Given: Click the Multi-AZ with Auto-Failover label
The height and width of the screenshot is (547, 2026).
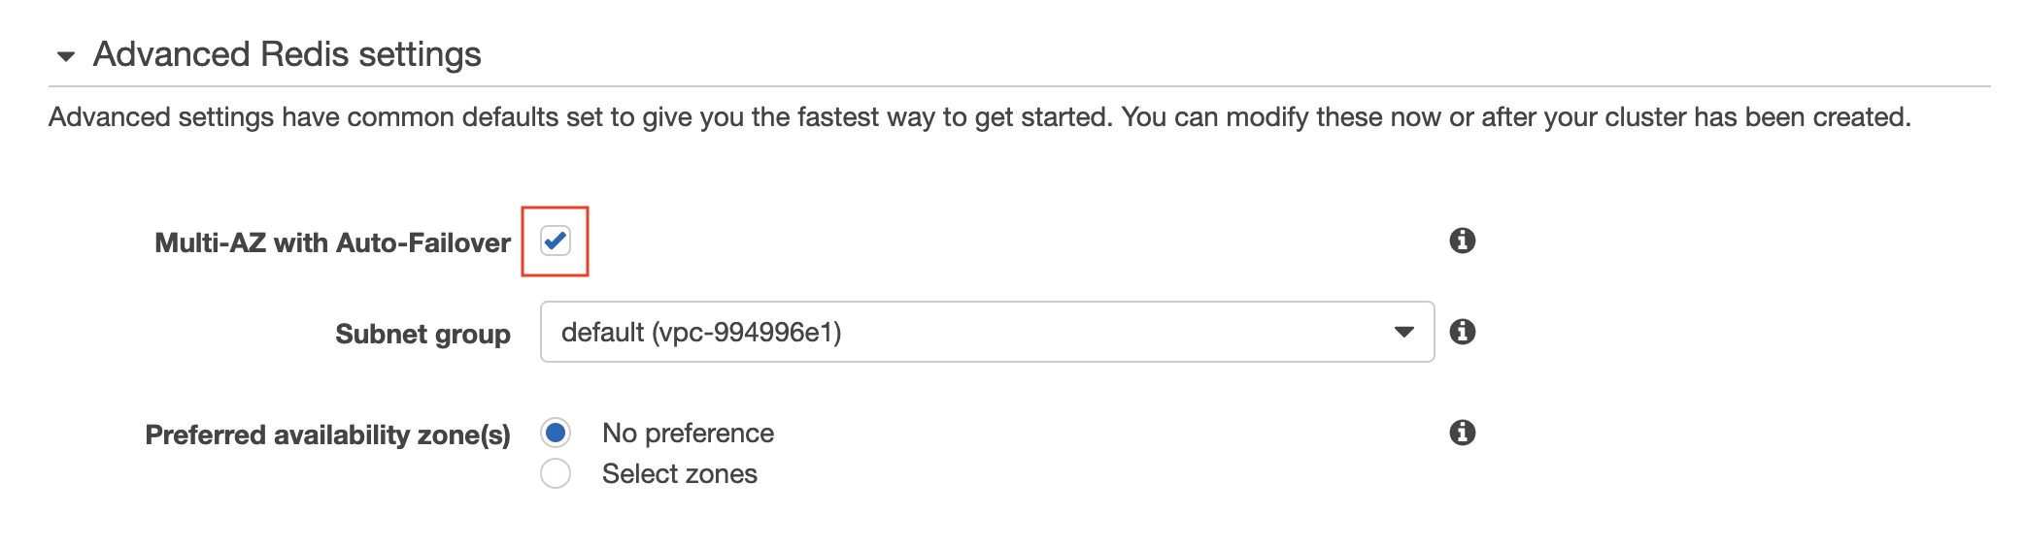Looking at the screenshot, I should (x=332, y=242).
